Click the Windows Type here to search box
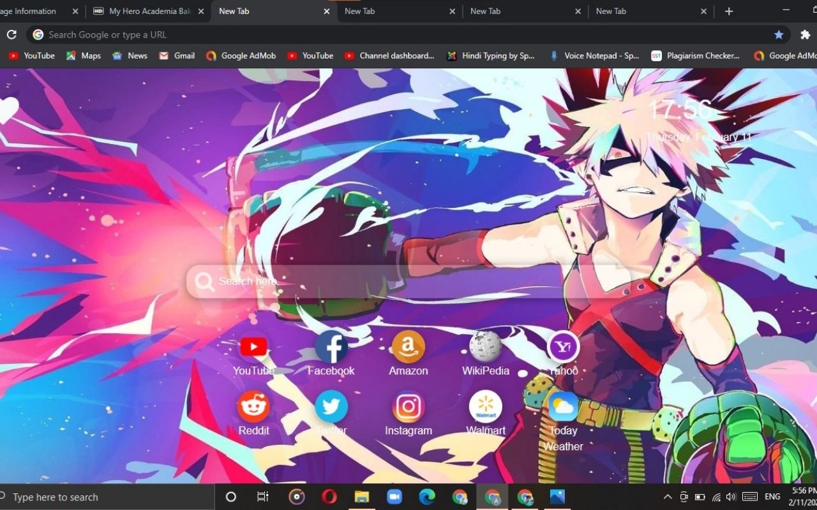This screenshot has width=817, height=510. (107, 497)
